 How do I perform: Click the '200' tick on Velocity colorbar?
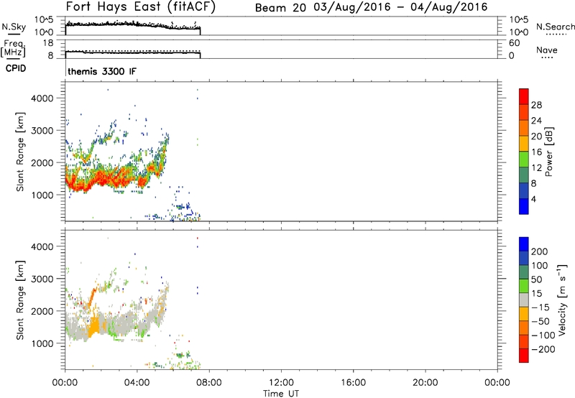[x=540, y=251]
